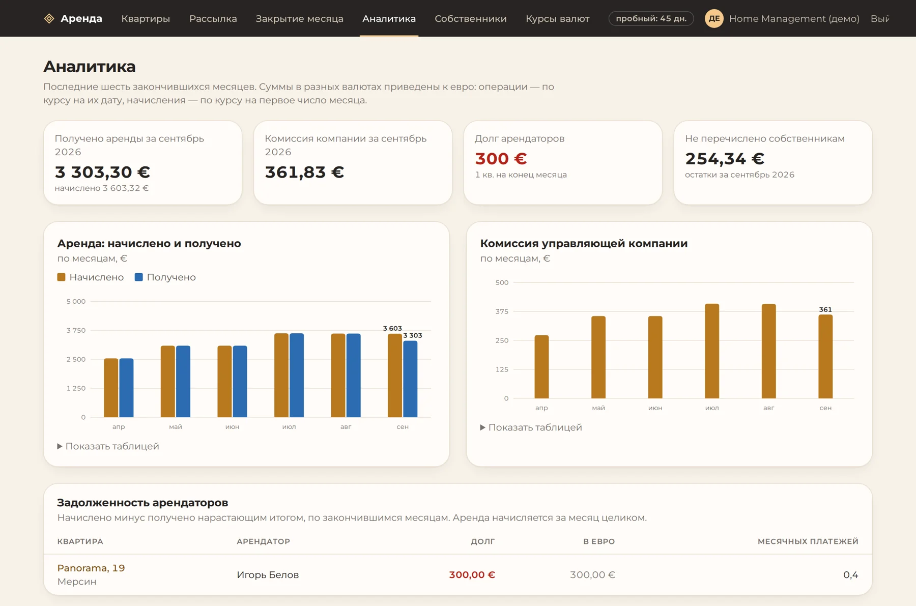Click the остатки за сентябрь 2026 note
This screenshot has height=606, width=916.
[739, 175]
